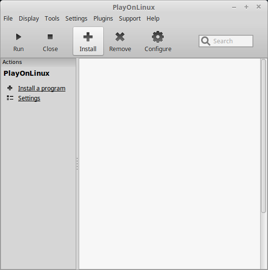The width and height of the screenshot is (268, 270).
Task: Open Configure with the gear icon
Action: click(x=158, y=37)
